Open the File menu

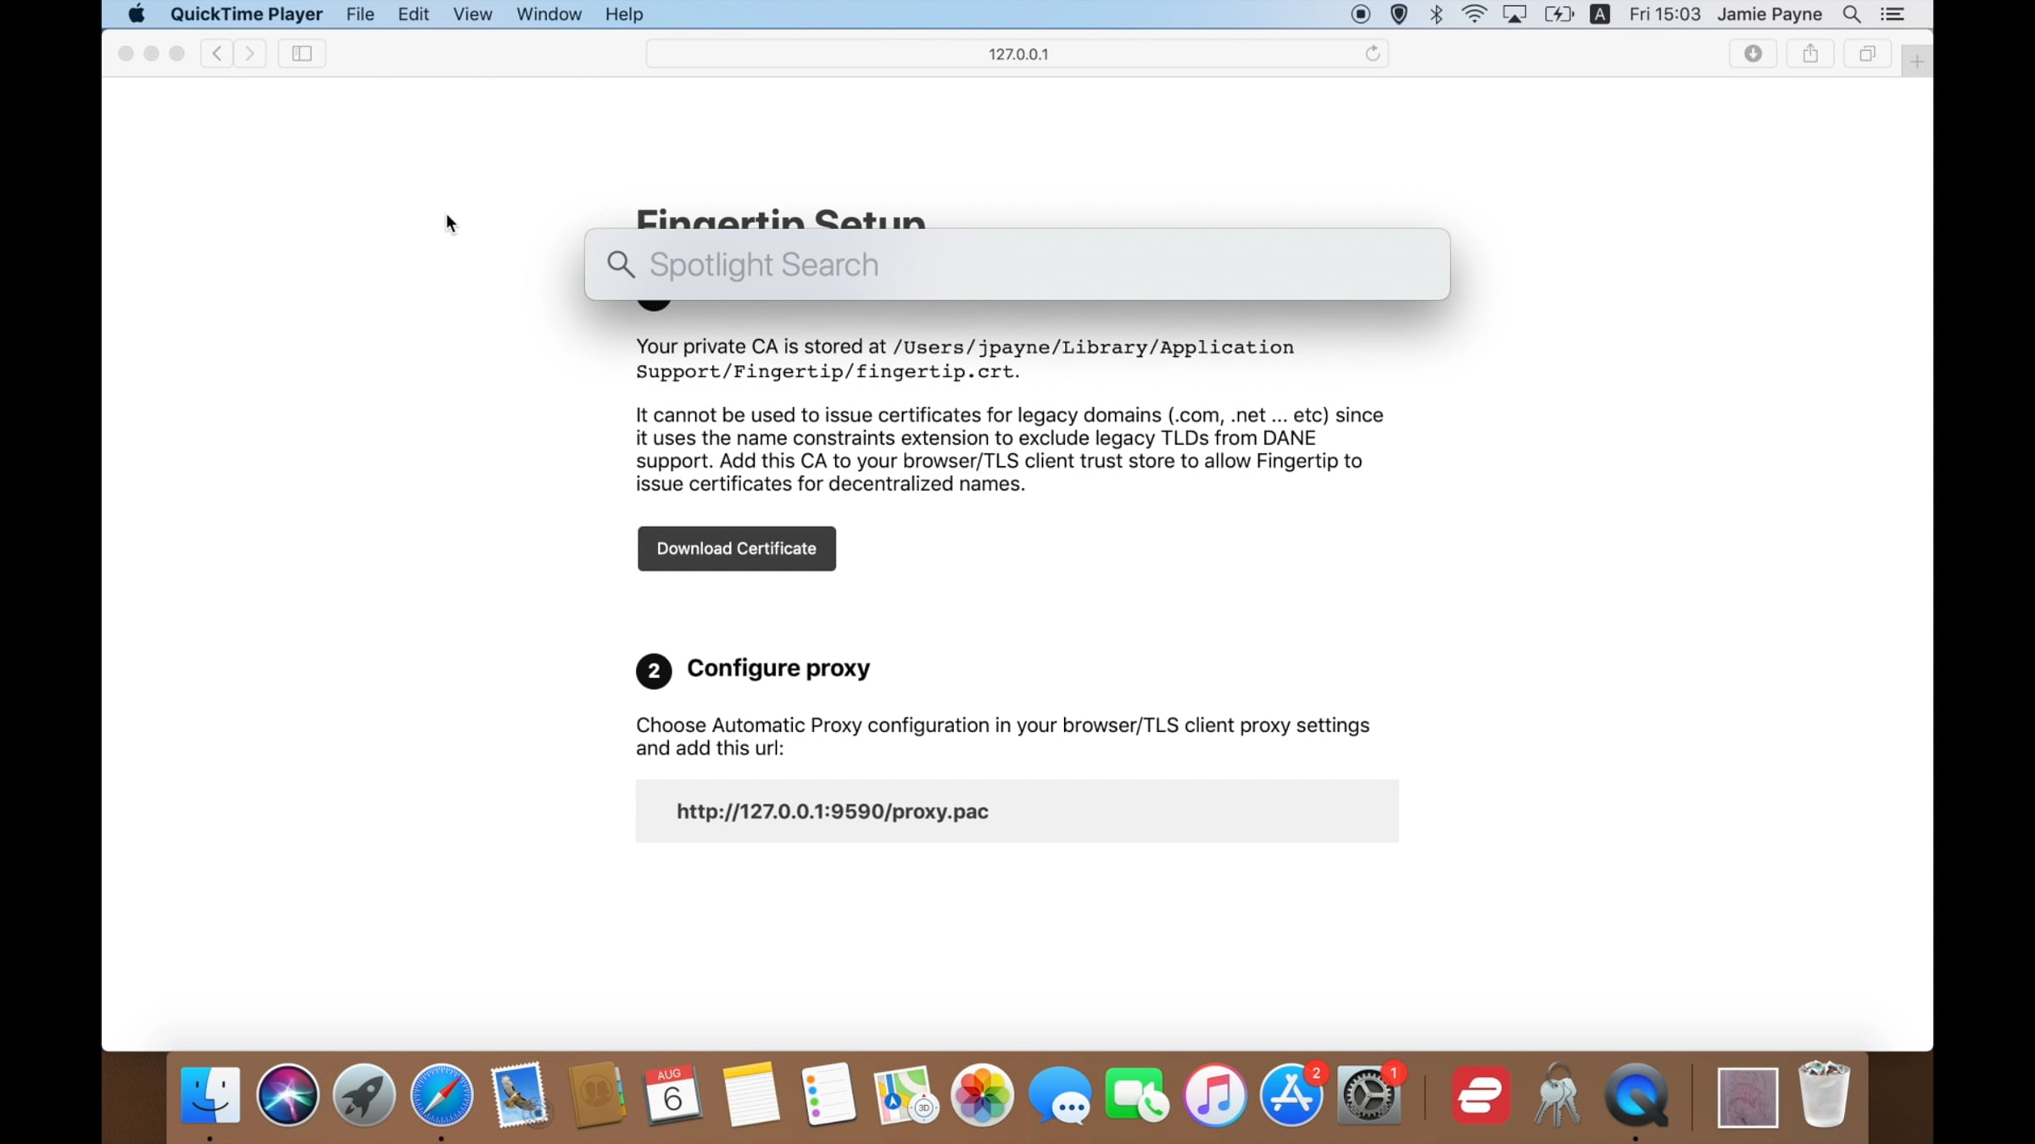(x=360, y=14)
